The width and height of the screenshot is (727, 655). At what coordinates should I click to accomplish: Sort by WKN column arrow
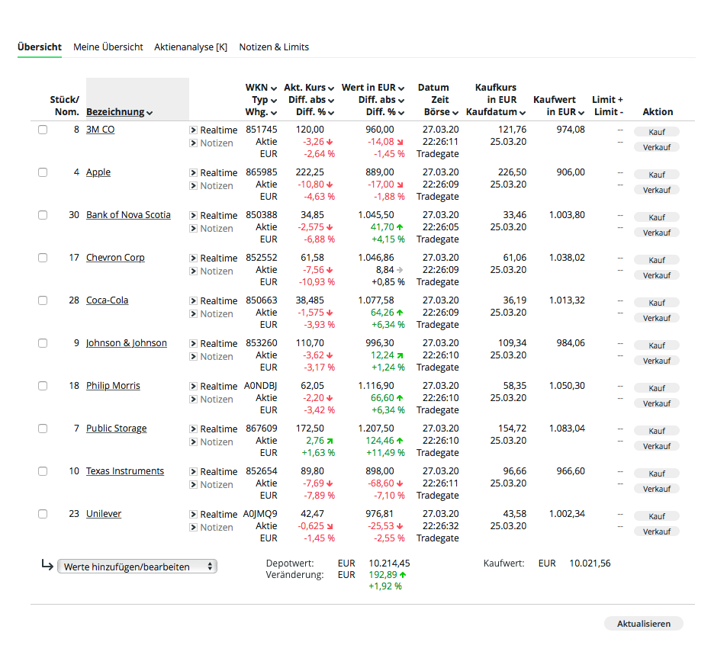(274, 88)
